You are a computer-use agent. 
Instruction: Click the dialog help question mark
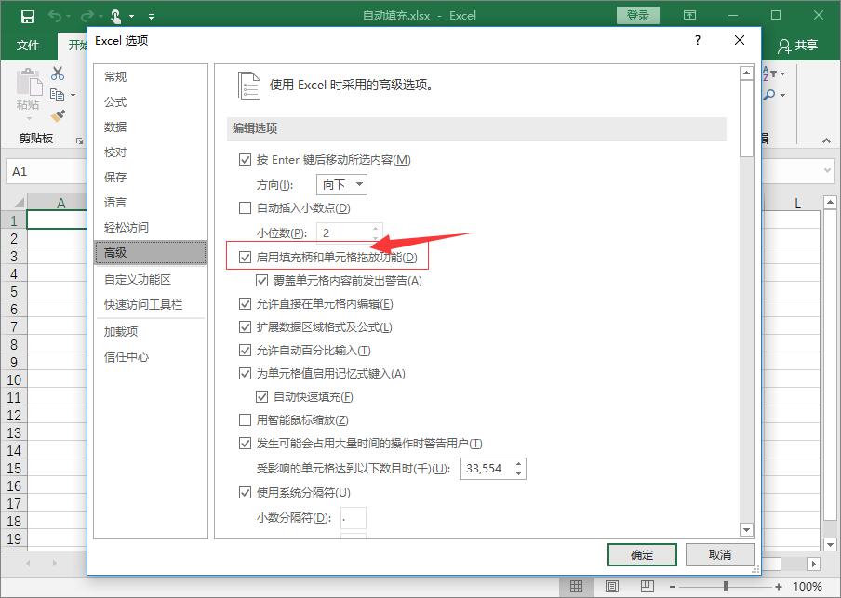(698, 41)
